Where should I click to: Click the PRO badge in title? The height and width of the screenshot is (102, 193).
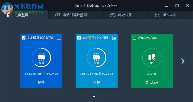tap(115, 6)
